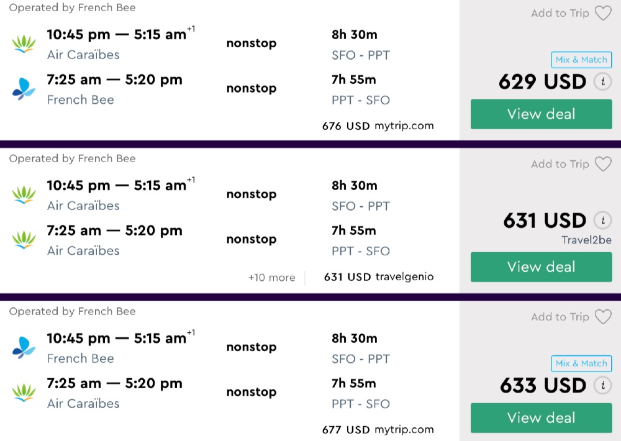Click the French Bee logo on the first result's return
This screenshot has height=441, width=621.
point(24,89)
